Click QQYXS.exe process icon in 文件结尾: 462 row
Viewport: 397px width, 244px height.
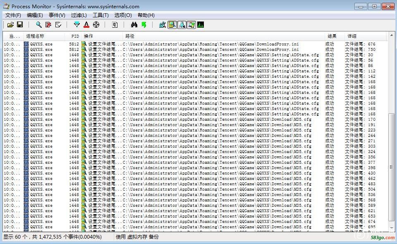(x=26, y=178)
